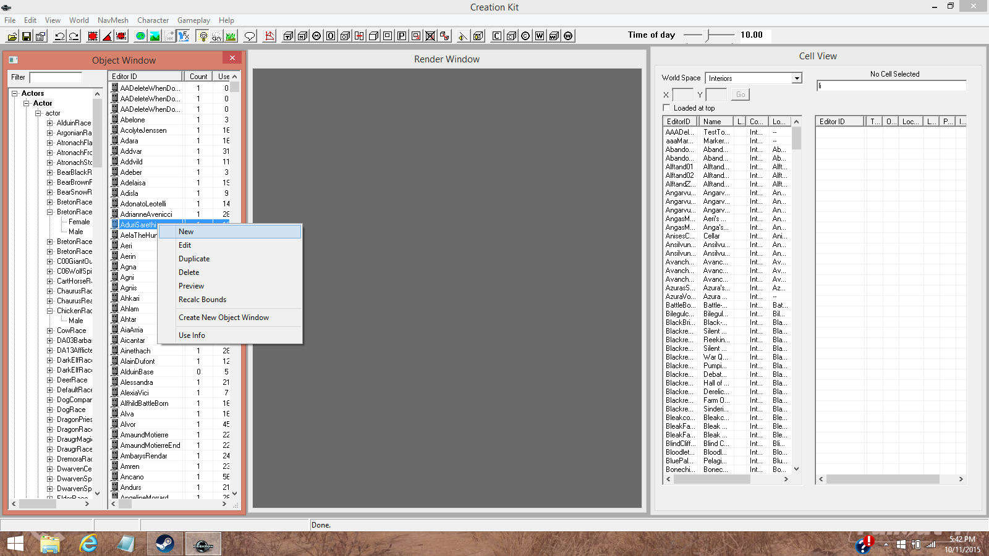
Task: Click the cube T toolbar icon
Action: tap(288, 36)
